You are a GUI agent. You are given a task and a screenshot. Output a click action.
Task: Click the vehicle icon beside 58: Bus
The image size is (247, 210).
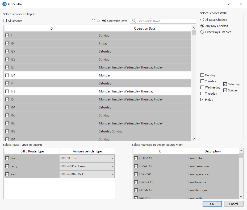coord(64,158)
